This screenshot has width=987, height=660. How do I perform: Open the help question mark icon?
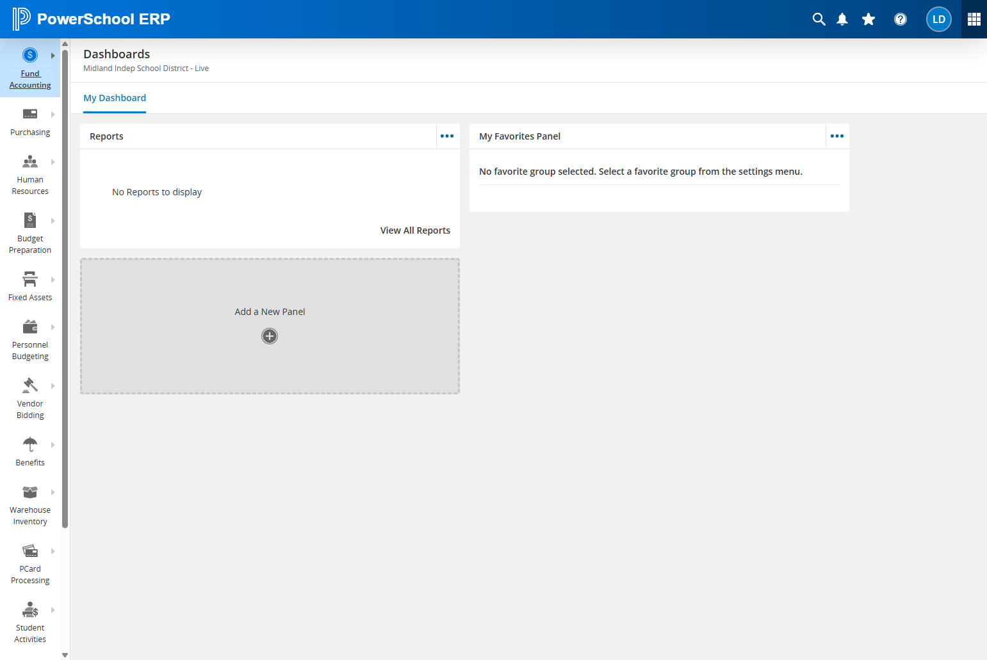901,19
